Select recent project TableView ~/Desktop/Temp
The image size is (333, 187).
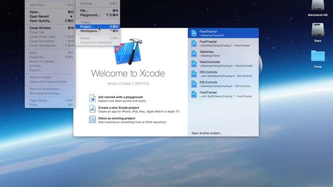coord(223,54)
